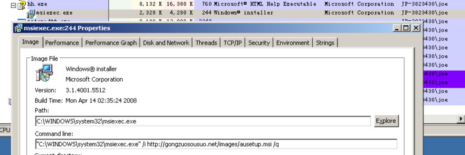The width and height of the screenshot is (465, 155).
Task: Open the TCP/IP tab
Action: click(x=232, y=43)
